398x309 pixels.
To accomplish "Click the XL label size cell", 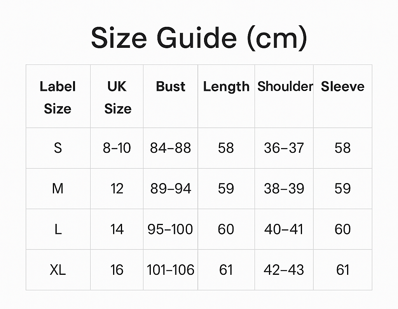I will [x=58, y=270].
